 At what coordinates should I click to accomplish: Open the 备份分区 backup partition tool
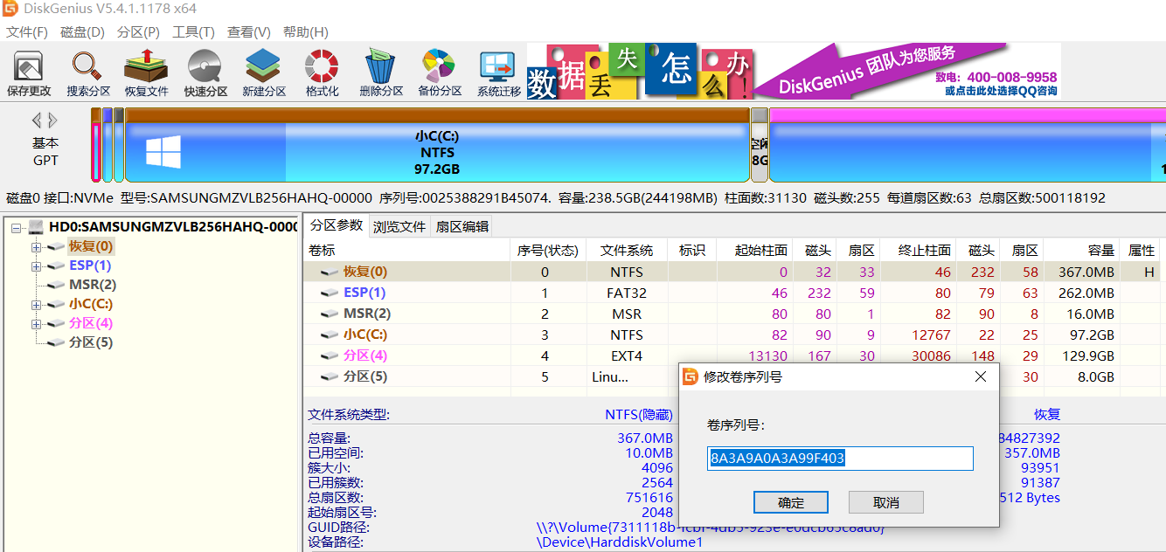pyautogui.click(x=440, y=72)
